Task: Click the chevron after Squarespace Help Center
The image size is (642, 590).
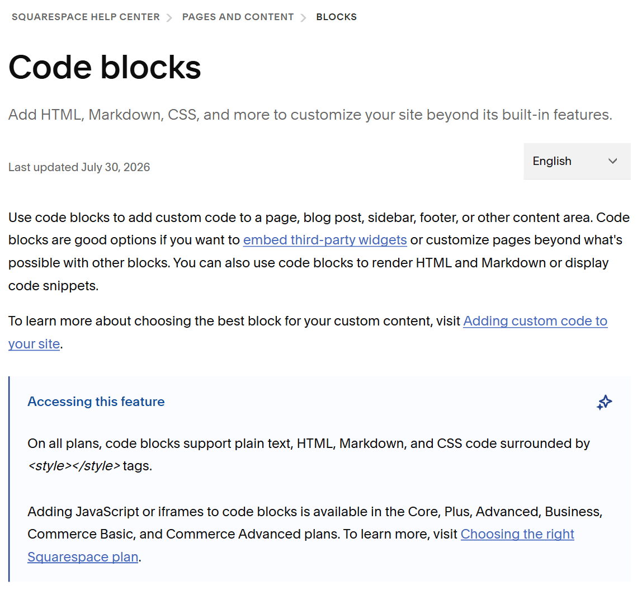Action: coord(169,17)
